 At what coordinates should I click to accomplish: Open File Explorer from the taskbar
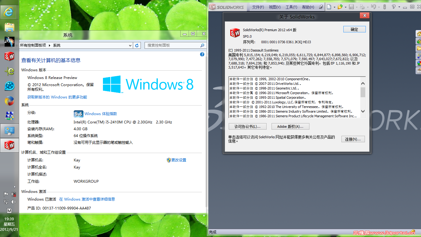point(9,27)
